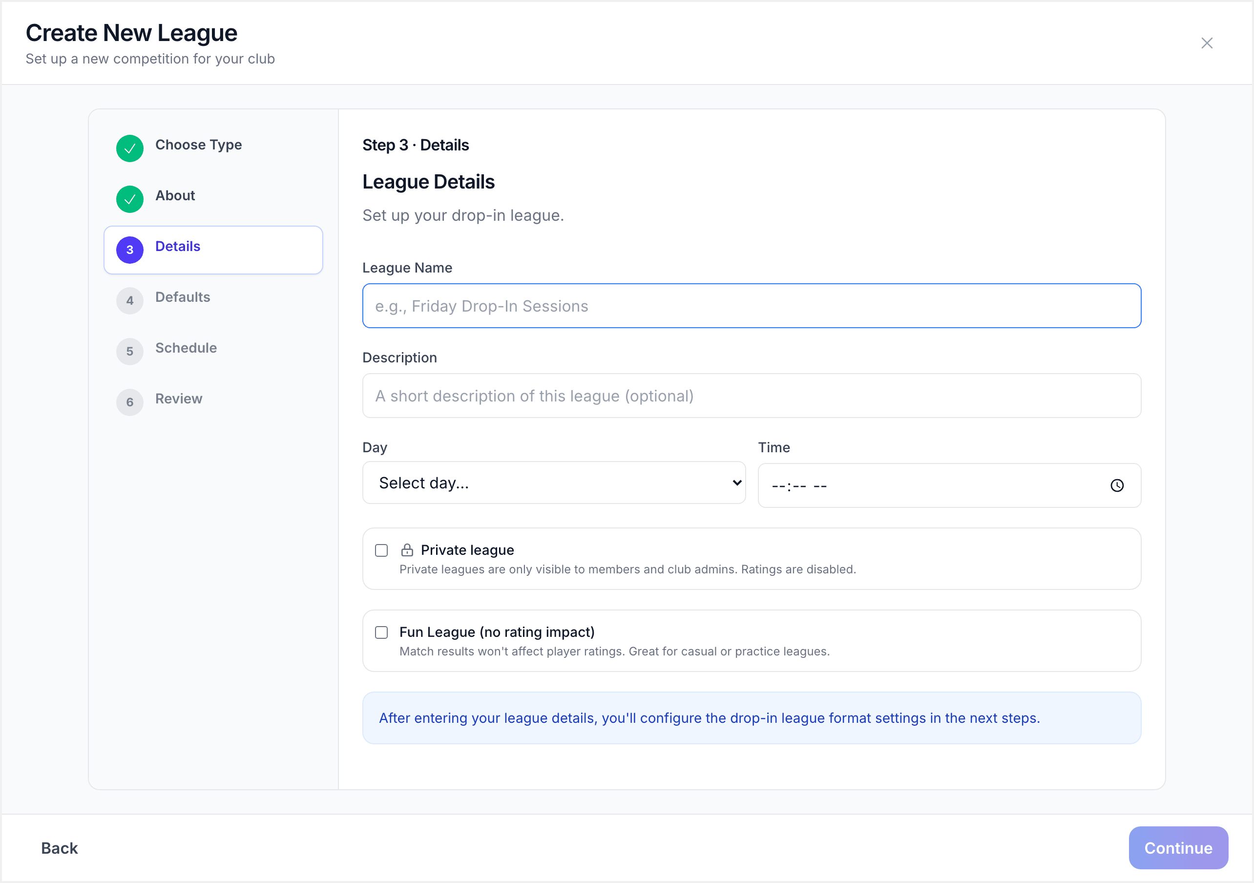Viewport: 1254px width, 883px height.
Task: Click the 'League Details' heading
Action: 429,182
